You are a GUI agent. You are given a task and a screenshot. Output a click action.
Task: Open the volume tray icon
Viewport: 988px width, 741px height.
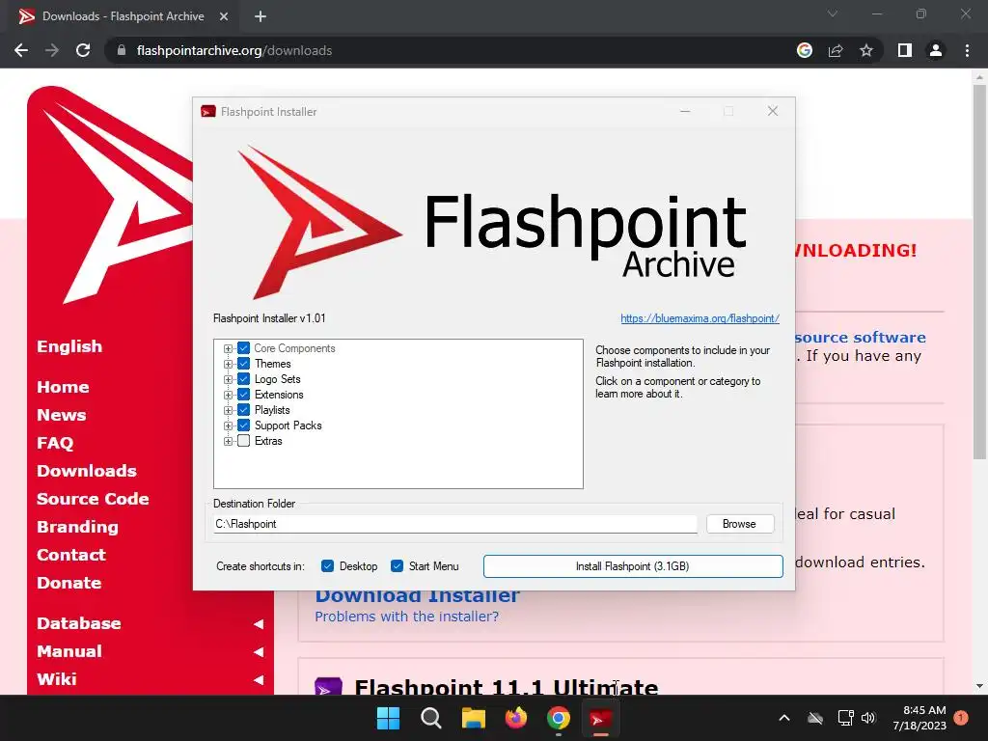tap(868, 718)
